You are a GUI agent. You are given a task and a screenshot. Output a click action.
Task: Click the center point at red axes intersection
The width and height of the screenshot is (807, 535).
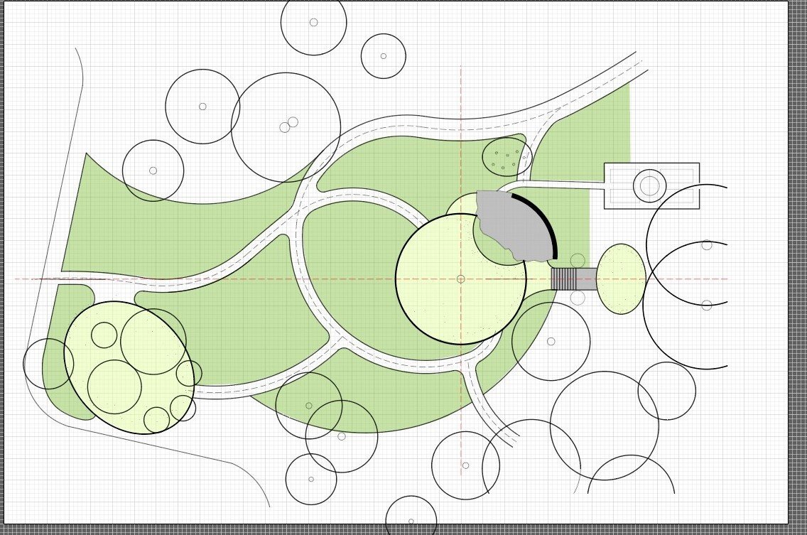(460, 279)
